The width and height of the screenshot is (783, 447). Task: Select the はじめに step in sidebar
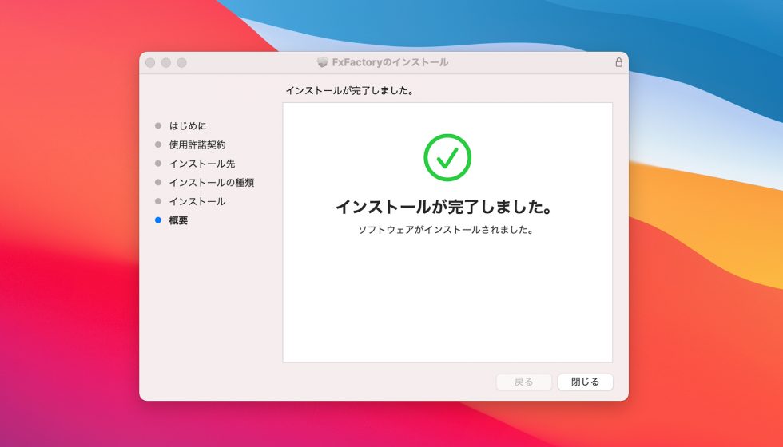187,126
